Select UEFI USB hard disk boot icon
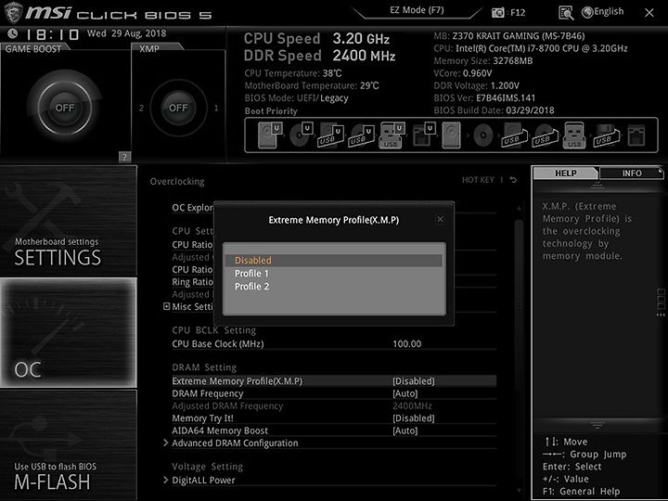Screen dimensions: 668x501 (331, 135)
